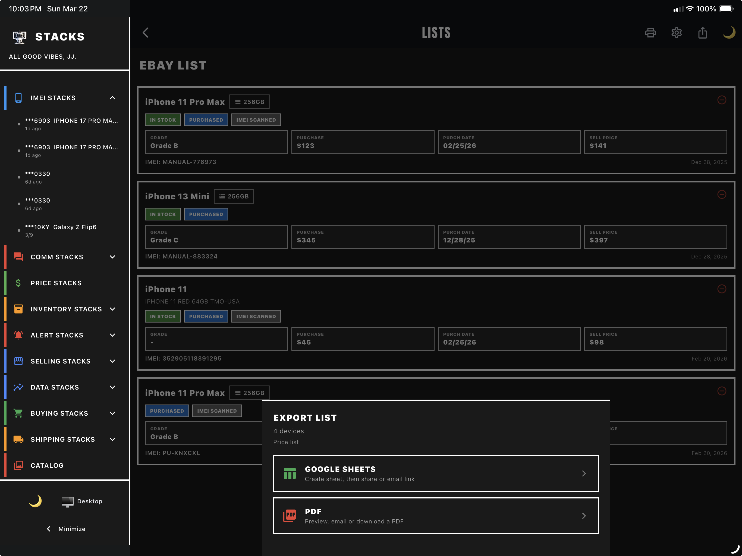Screen dimensions: 742x556
Task: Open the share icon next to settings
Action: point(703,33)
